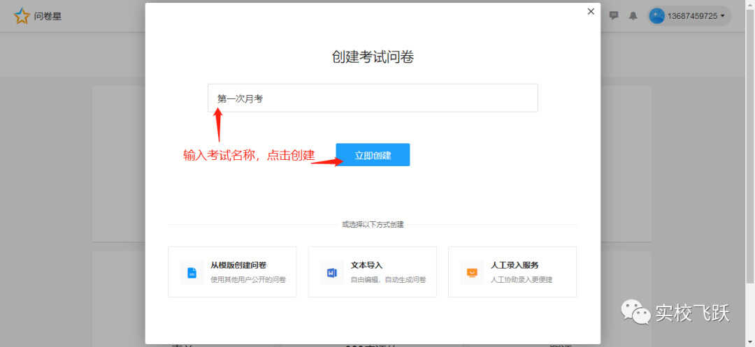Click the exam name input field
The height and width of the screenshot is (347, 755).
(373, 98)
